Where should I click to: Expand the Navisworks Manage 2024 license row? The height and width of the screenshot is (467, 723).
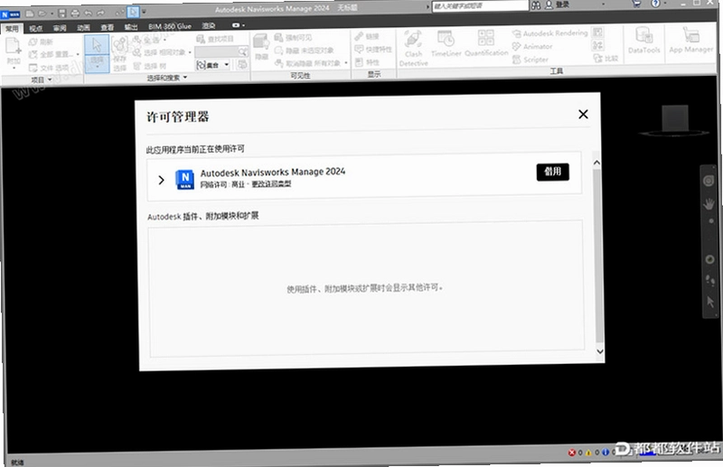[161, 180]
